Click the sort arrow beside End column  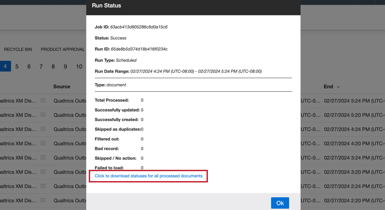pos(338,87)
